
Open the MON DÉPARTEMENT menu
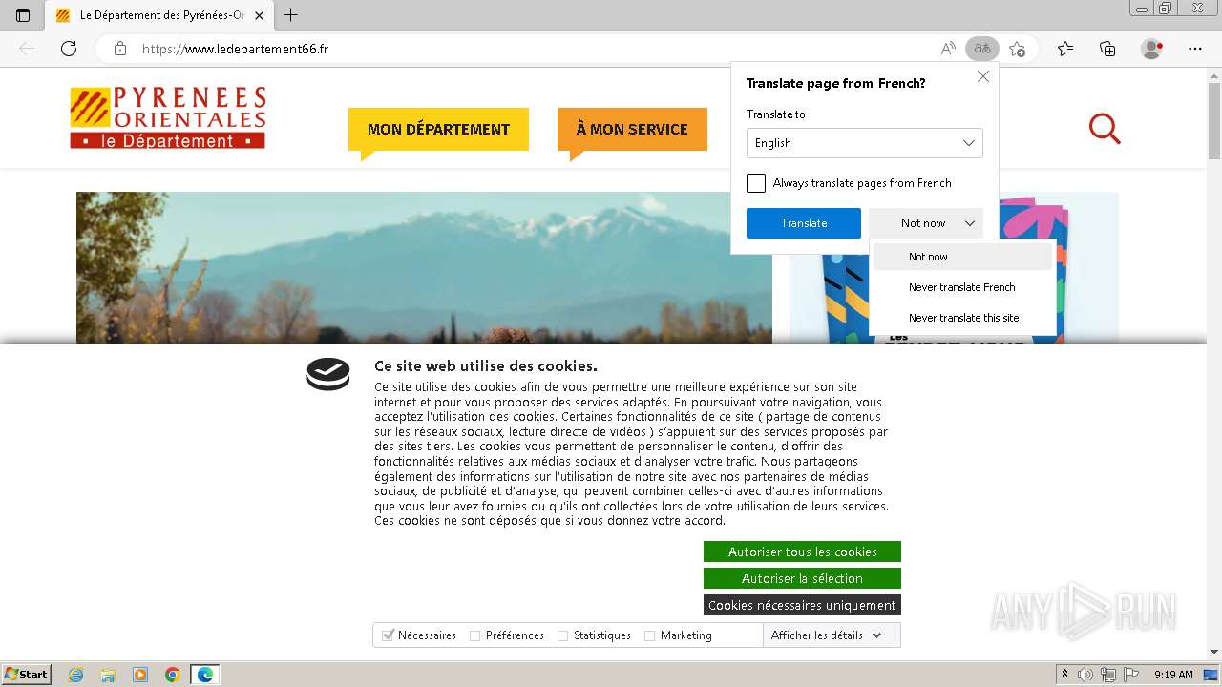[x=438, y=129]
